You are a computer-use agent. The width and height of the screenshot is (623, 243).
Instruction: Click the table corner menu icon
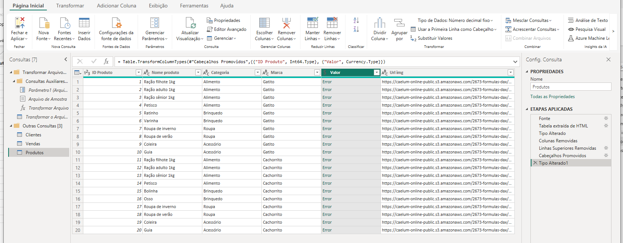pos(78,72)
